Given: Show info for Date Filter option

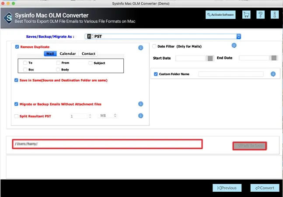Looking at the screenshot, I should pos(234,46).
